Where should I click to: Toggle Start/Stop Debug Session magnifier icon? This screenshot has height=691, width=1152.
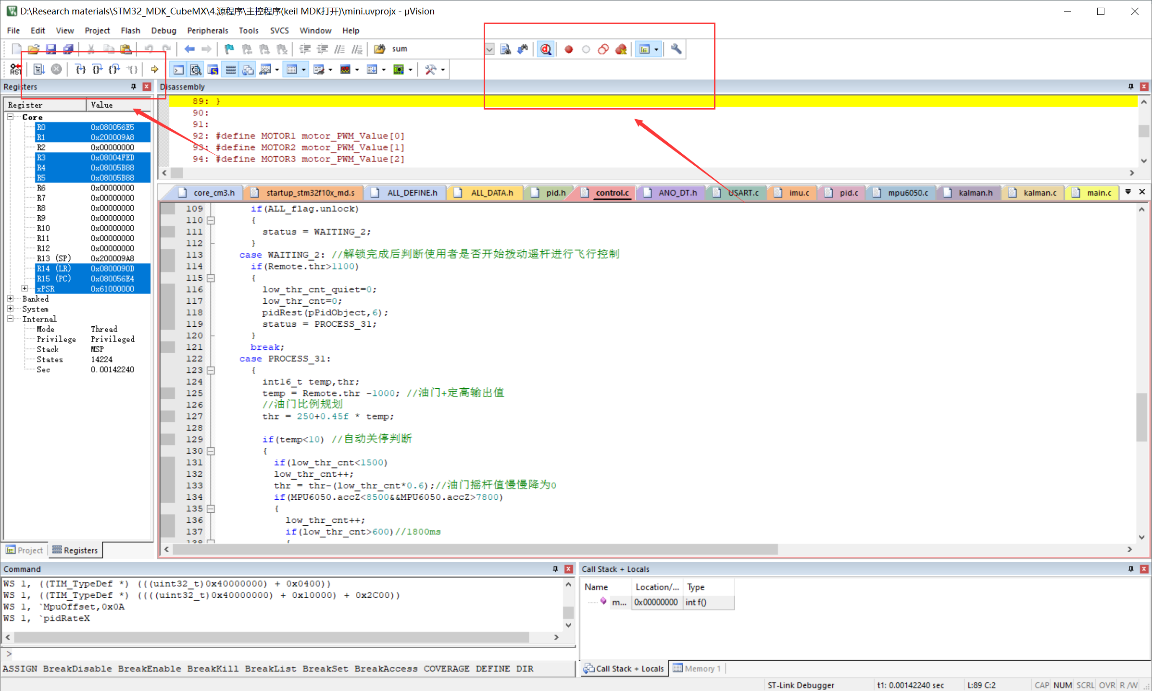[x=546, y=49]
